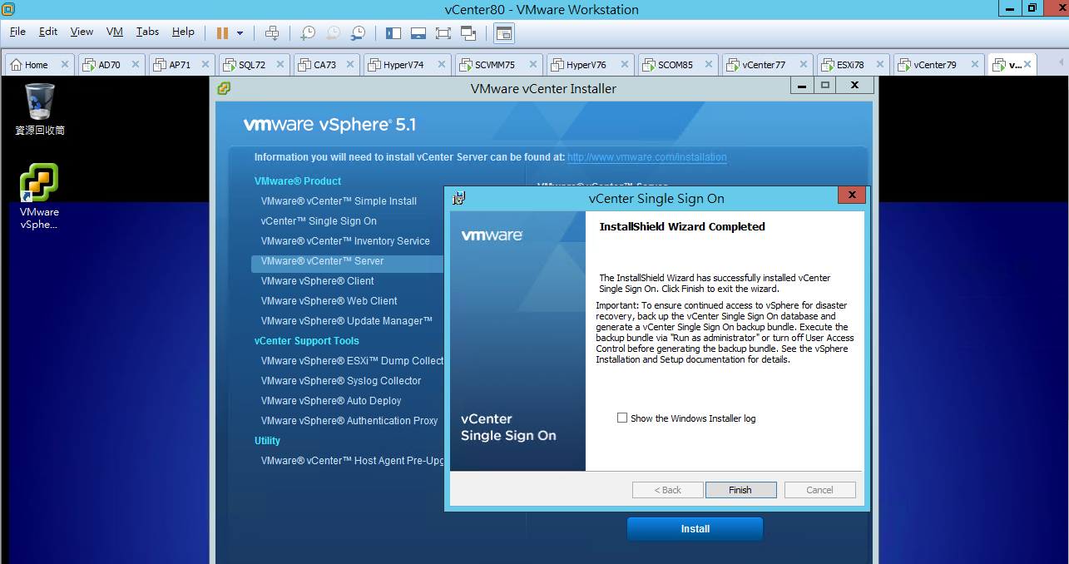Open the Tabs menu
Image resolution: width=1069 pixels, height=564 pixels.
[x=147, y=32]
